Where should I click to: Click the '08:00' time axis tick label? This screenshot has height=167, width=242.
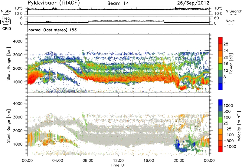point(88,161)
